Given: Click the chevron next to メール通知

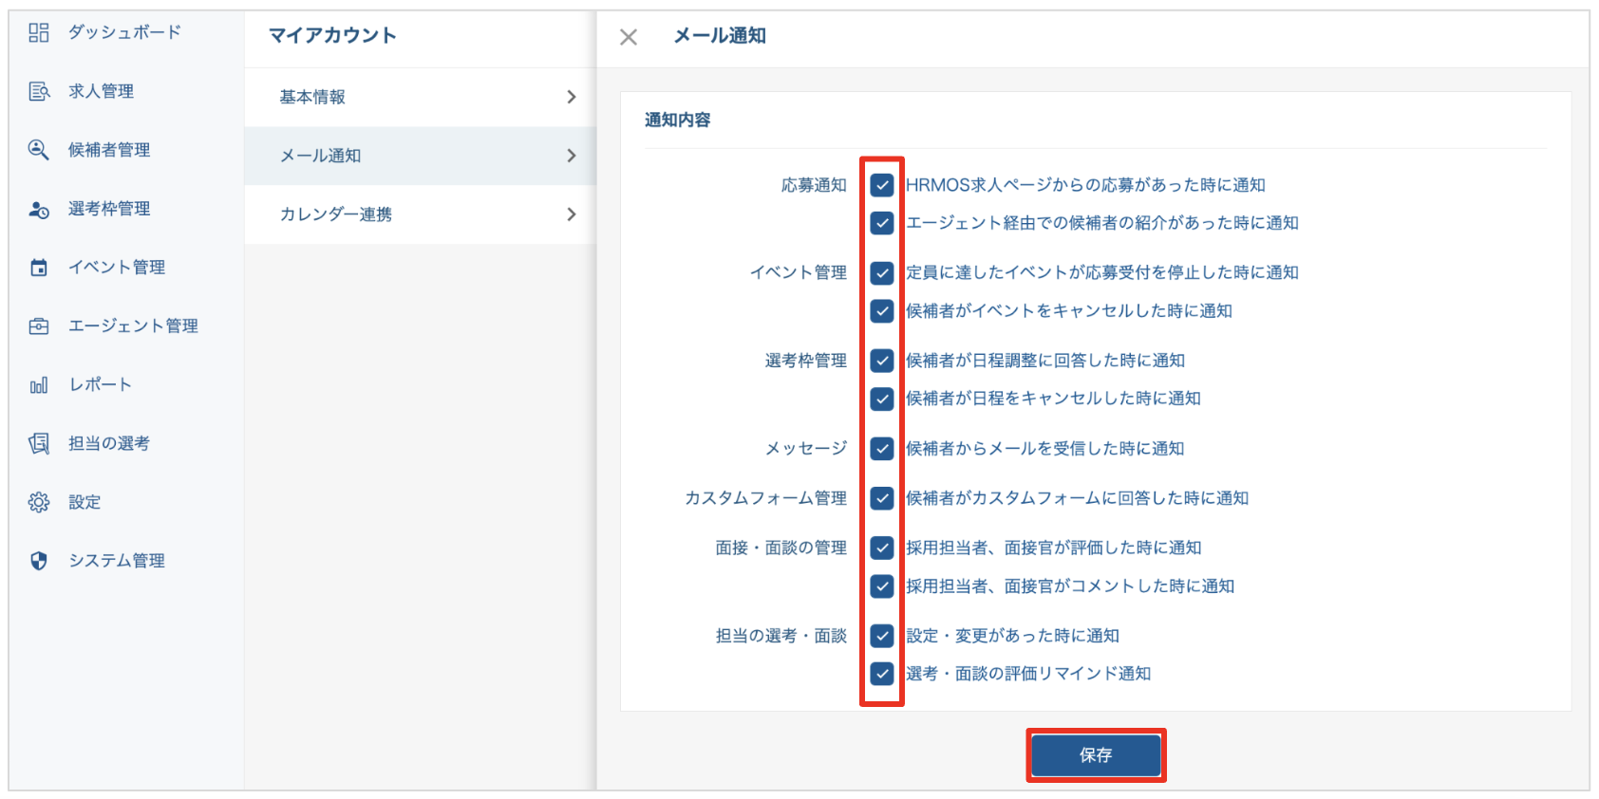Looking at the screenshot, I should 571,156.
